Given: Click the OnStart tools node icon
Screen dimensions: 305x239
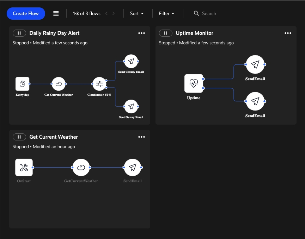Looking at the screenshot, I should tap(24, 168).
